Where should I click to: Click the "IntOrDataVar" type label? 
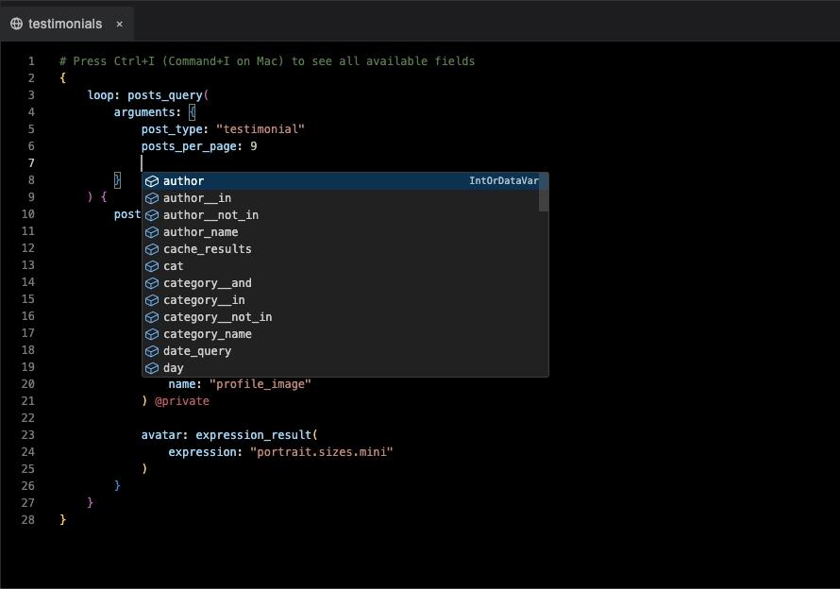506,180
